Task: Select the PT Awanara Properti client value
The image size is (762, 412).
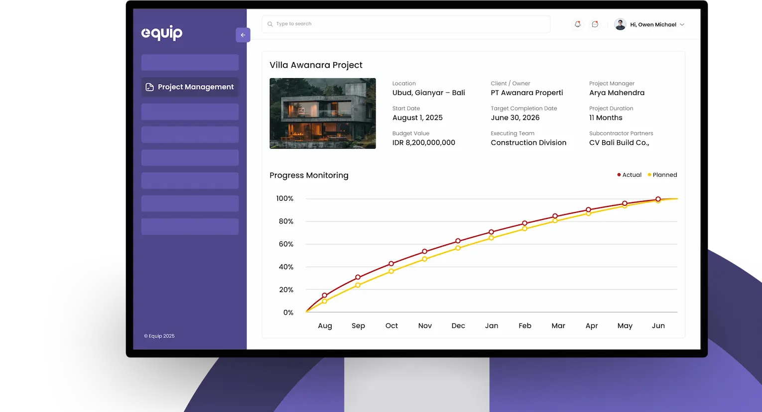Action: [x=527, y=93]
